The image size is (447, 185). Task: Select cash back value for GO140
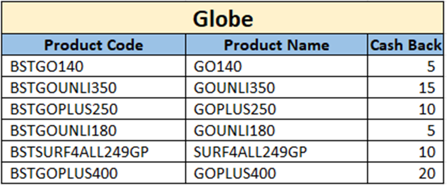tap(430, 67)
